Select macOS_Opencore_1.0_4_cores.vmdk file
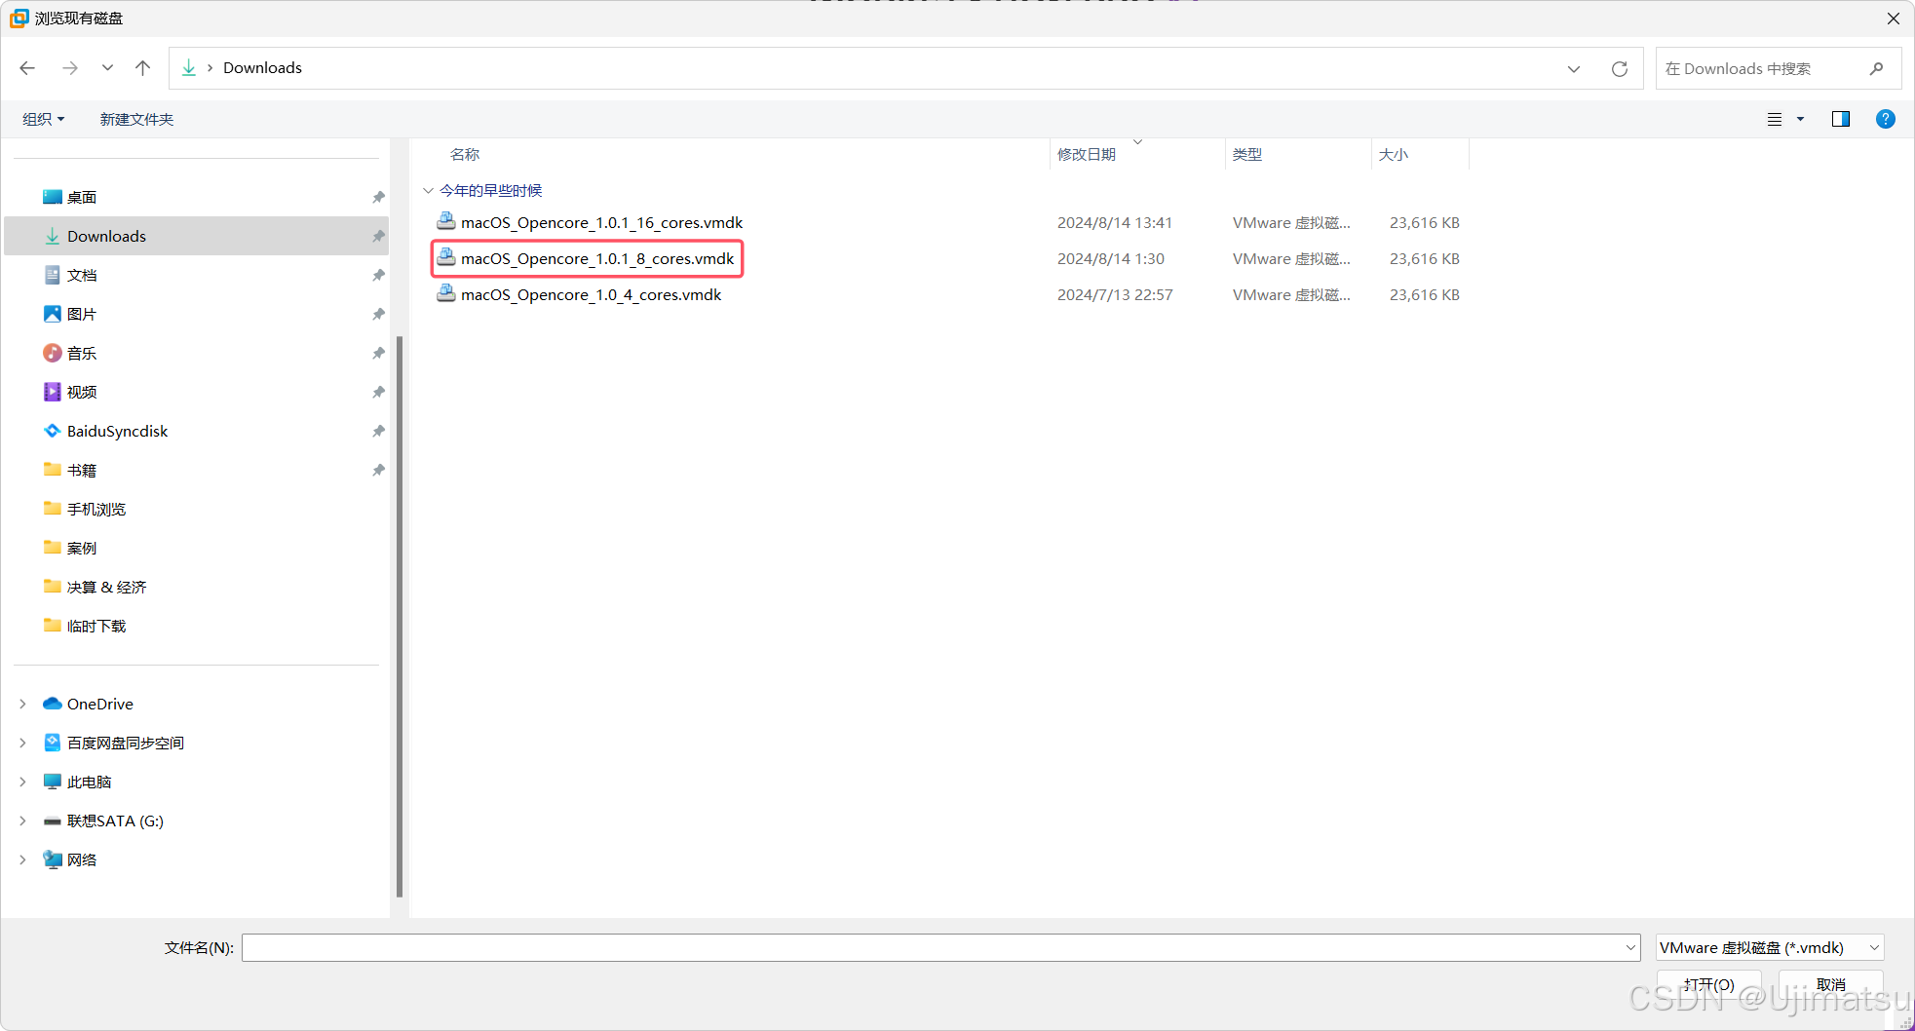1915x1031 pixels. (x=591, y=294)
